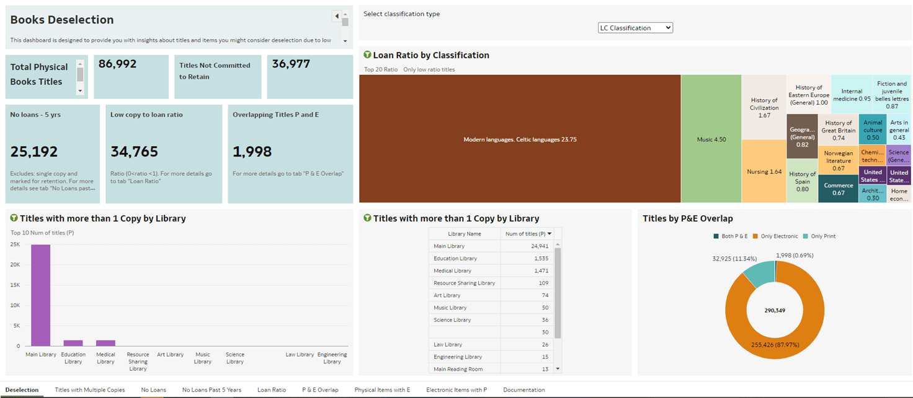The image size is (913, 398).
Task: Switch to the P & E Overlap tab
Action: pos(321,390)
